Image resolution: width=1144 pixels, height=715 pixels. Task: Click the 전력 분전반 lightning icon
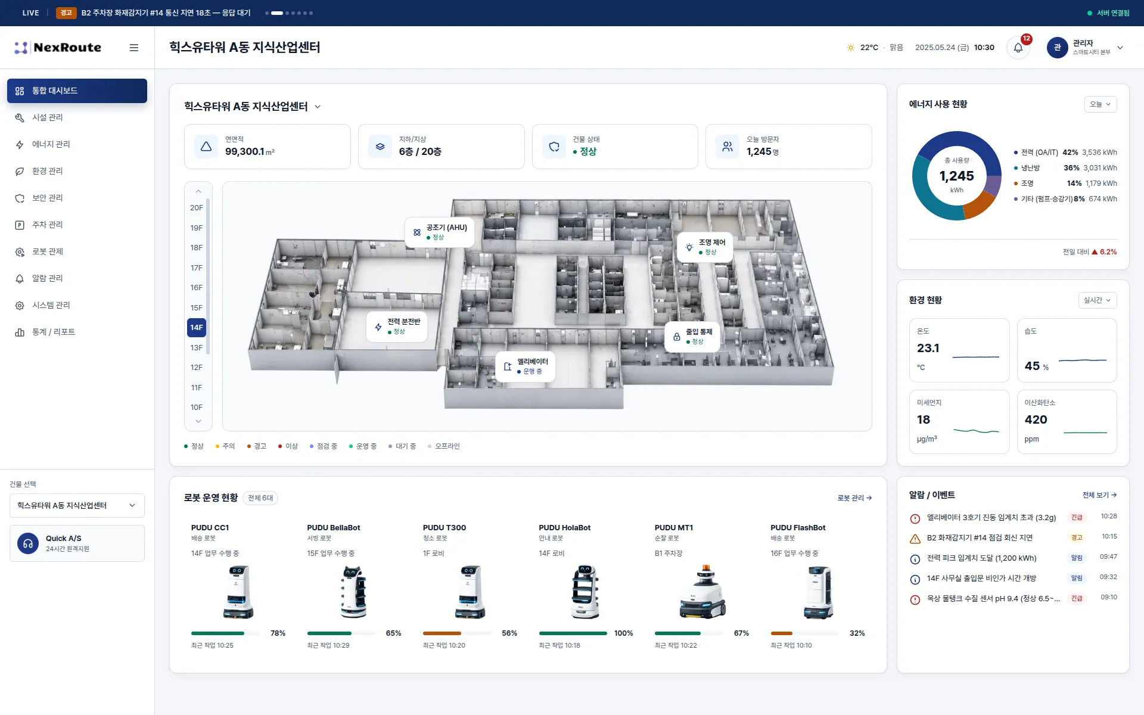point(378,327)
